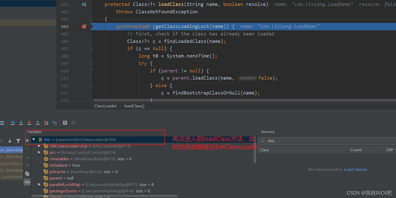Click the field icon beside 'parent'
396x198 pixels.
pos(46,178)
